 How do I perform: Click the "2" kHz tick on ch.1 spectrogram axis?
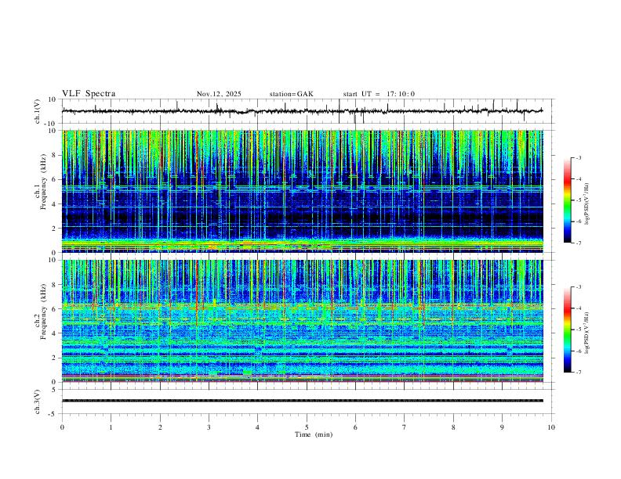tap(54, 228)
